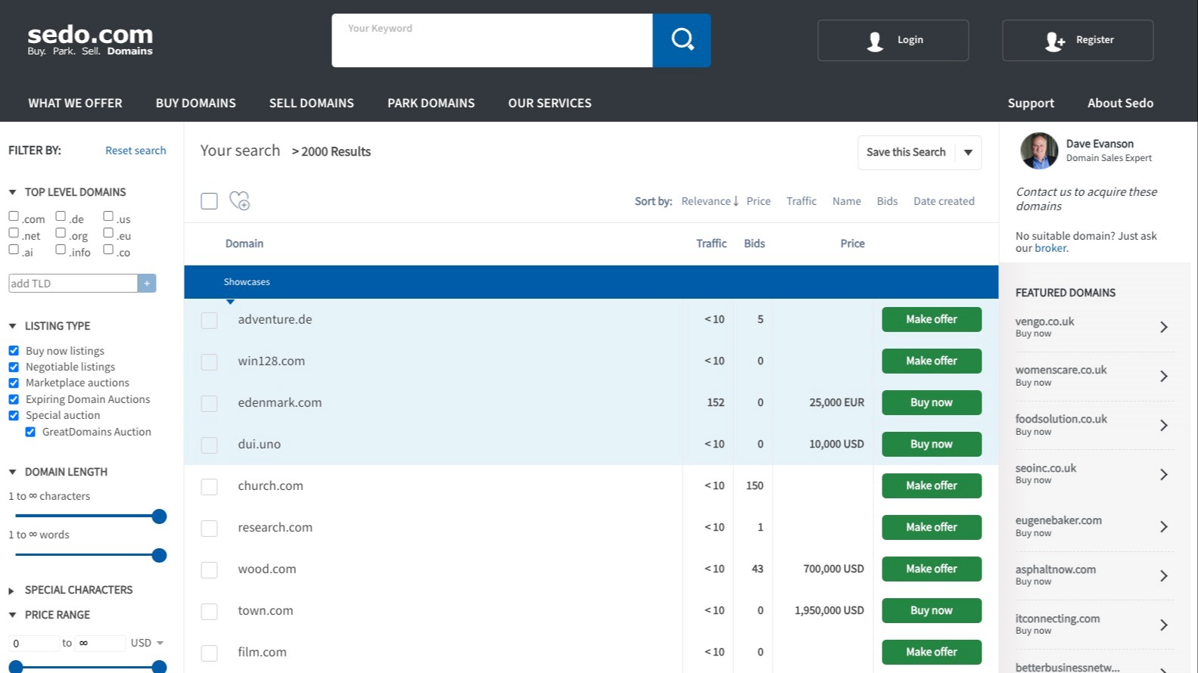This screenshot has width=1198, height=673.
Task: Open the Save this Search dropdown arrow
Action: 968,153
